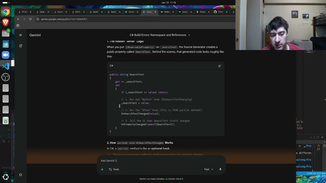Viewport: 326px width, 183px height.
Task: Open the Fast model selector dropdown
Action: pyautogui.click(x=209, y=169)
